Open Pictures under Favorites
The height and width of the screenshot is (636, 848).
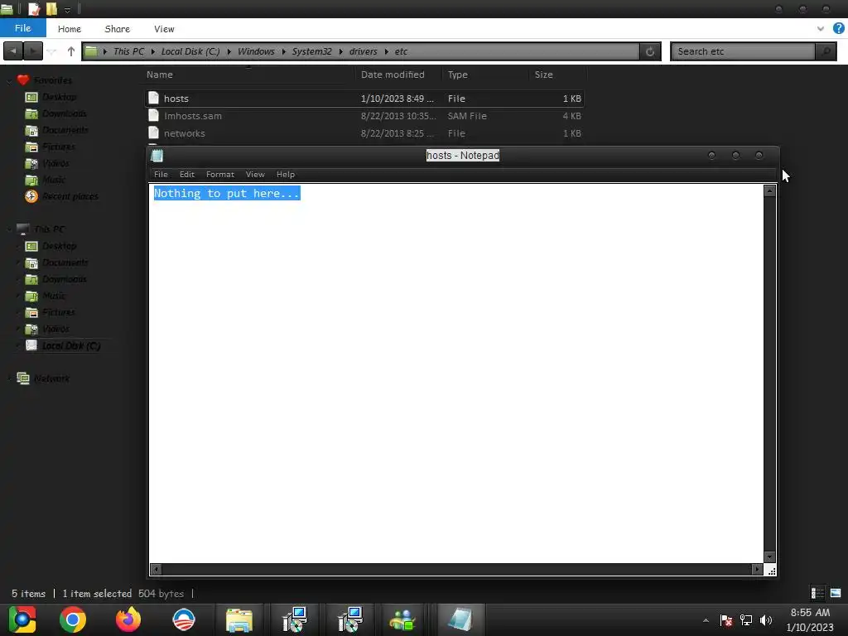click(59, 147)
